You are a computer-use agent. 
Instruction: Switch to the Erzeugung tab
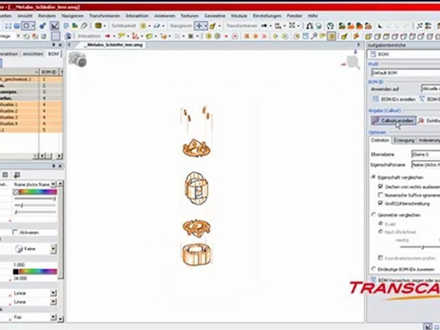coord(404,140)
